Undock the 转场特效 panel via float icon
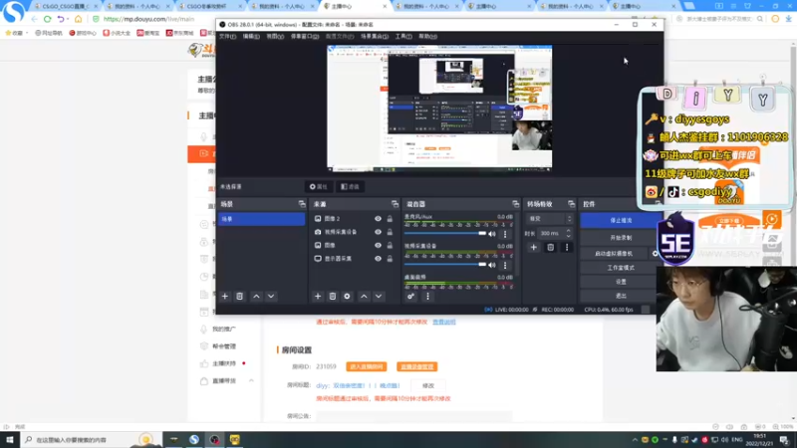Image resolution: width=797 pixels, height=448 pixels. click(x=571, y=204)
